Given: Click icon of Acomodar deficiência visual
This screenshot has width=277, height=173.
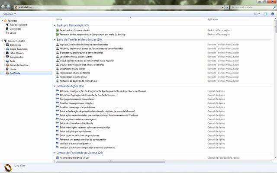Looking at the screenshot, I should (x=58, y=157).
